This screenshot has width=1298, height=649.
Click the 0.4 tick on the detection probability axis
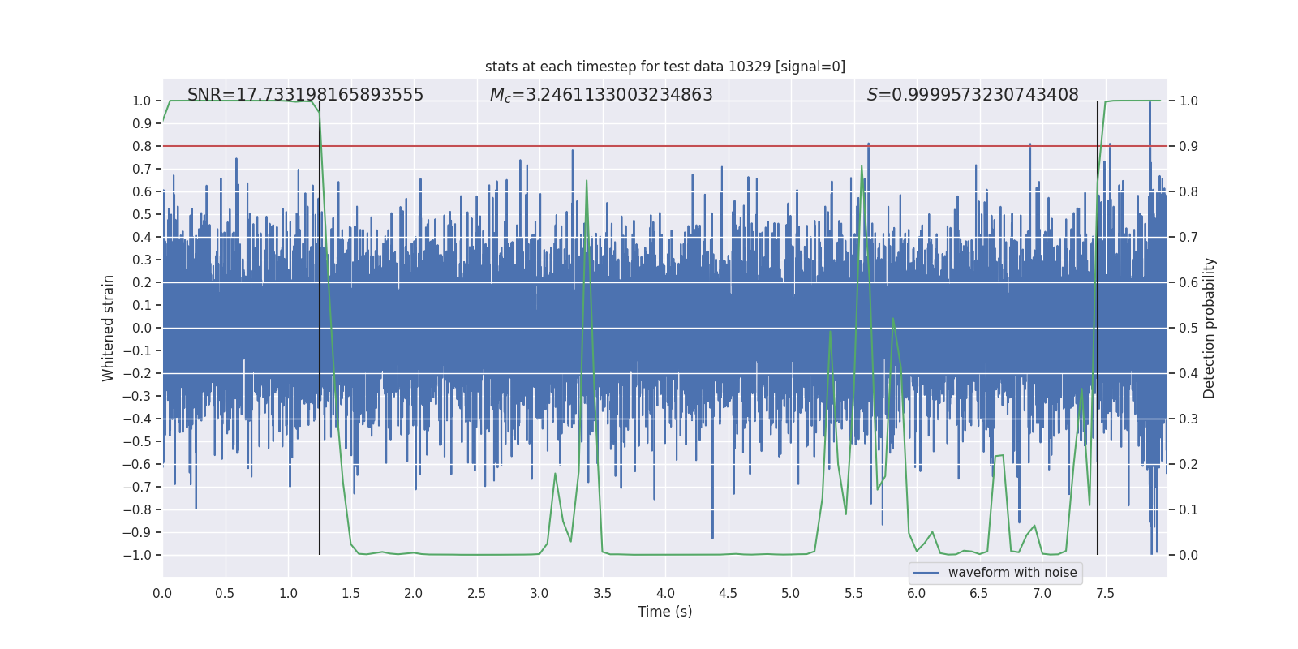(1188, 373)
